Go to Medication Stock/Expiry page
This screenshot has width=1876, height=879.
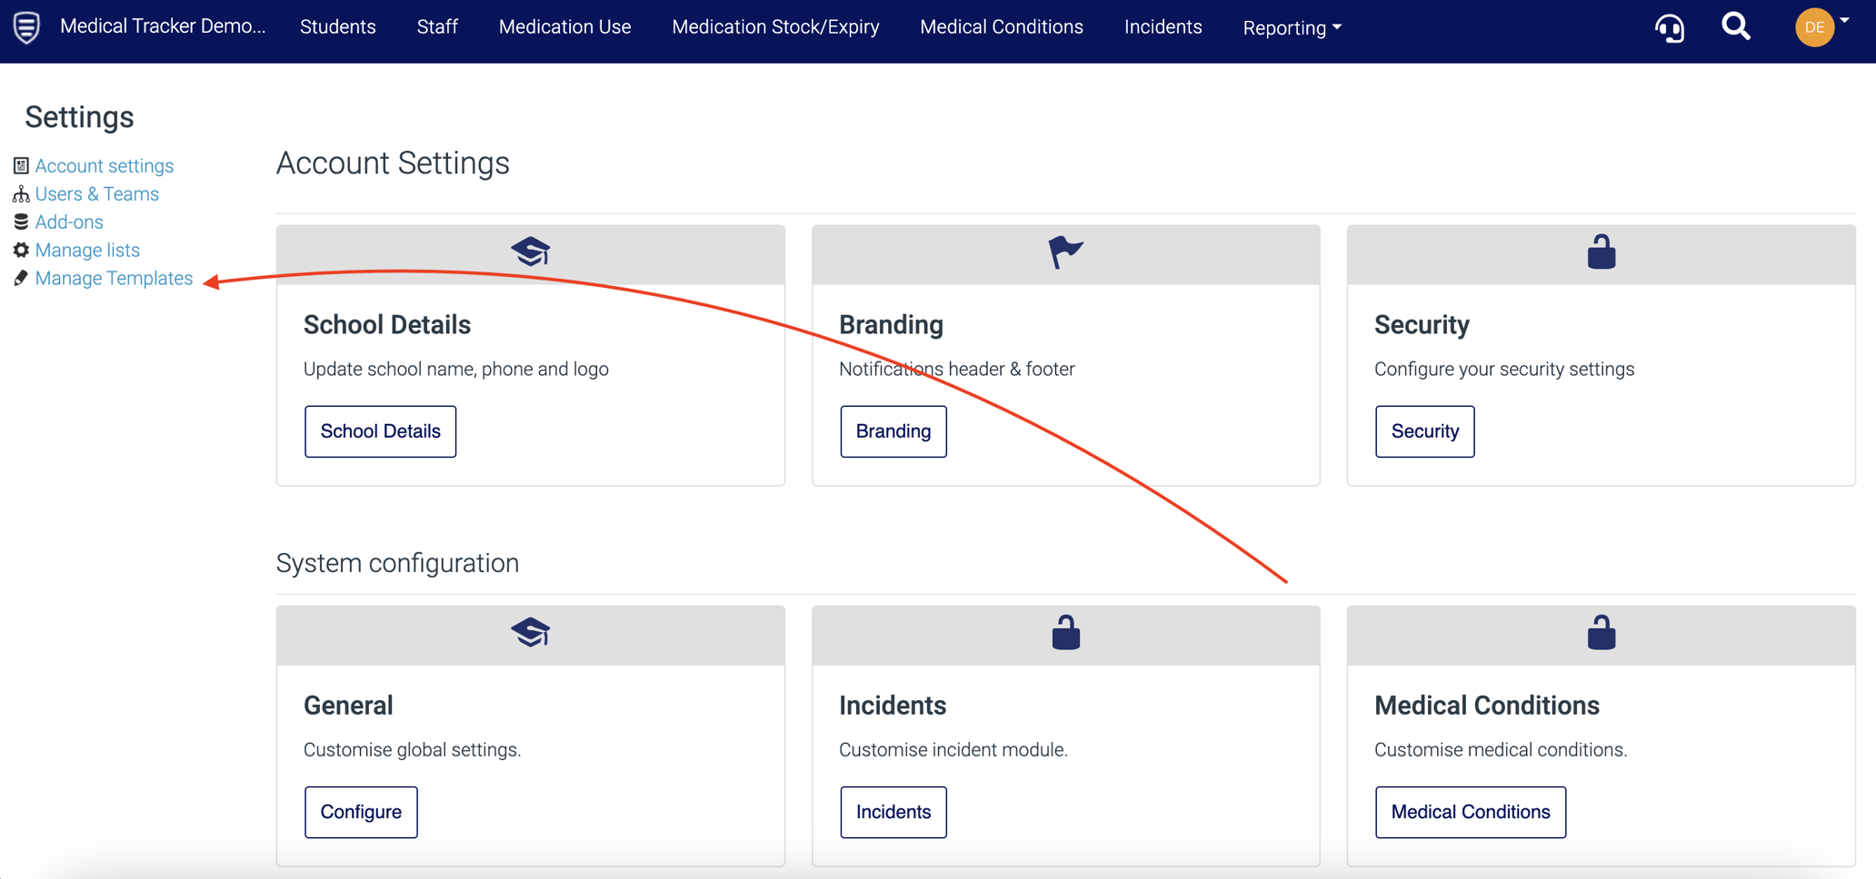(775, 27)
